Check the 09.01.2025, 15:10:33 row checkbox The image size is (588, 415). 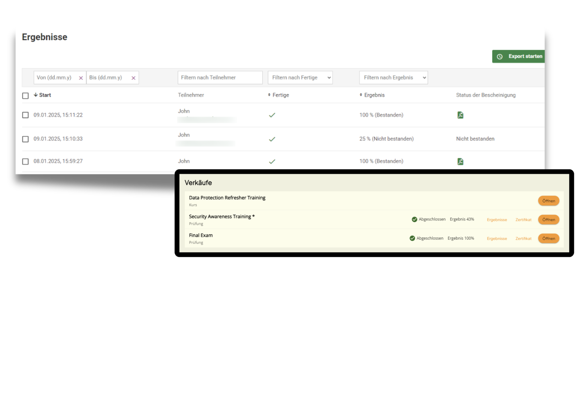click(25, 139)
